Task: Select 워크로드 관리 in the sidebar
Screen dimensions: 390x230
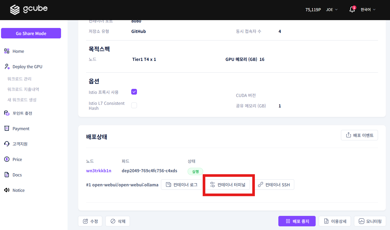Action: pyautogui.click(x=20, y=79)
